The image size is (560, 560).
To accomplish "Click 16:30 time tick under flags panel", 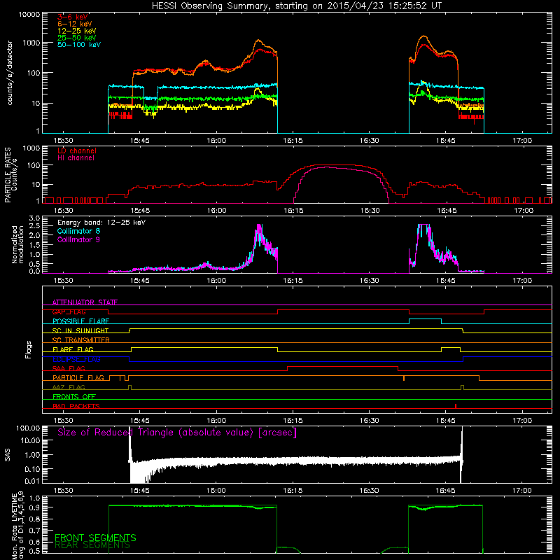I will tap(370, 421).
